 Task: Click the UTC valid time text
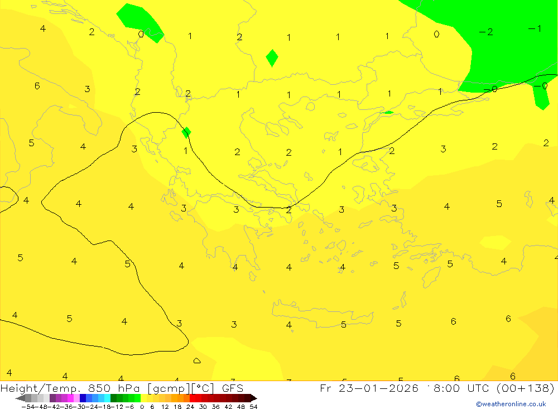point(459,388)
